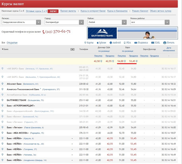Click map pin beside best dollar rate 42,50

(x=101, y=61)
